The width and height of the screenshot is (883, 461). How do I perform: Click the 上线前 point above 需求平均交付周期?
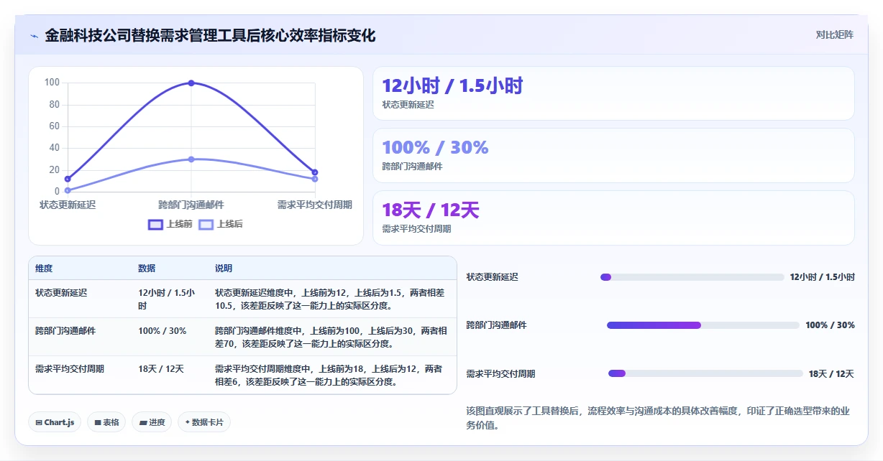pos(315,172)
